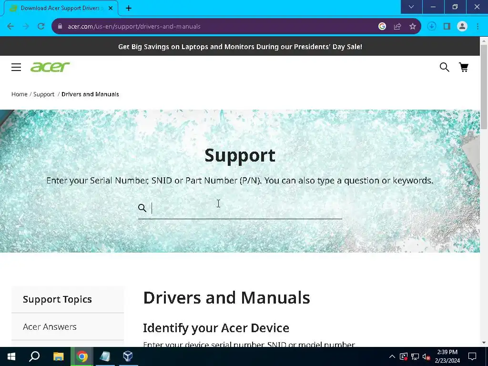This screenshot has height=366, width=488.
Task: Go to Home breadcrumb
Action: [19, 94]
